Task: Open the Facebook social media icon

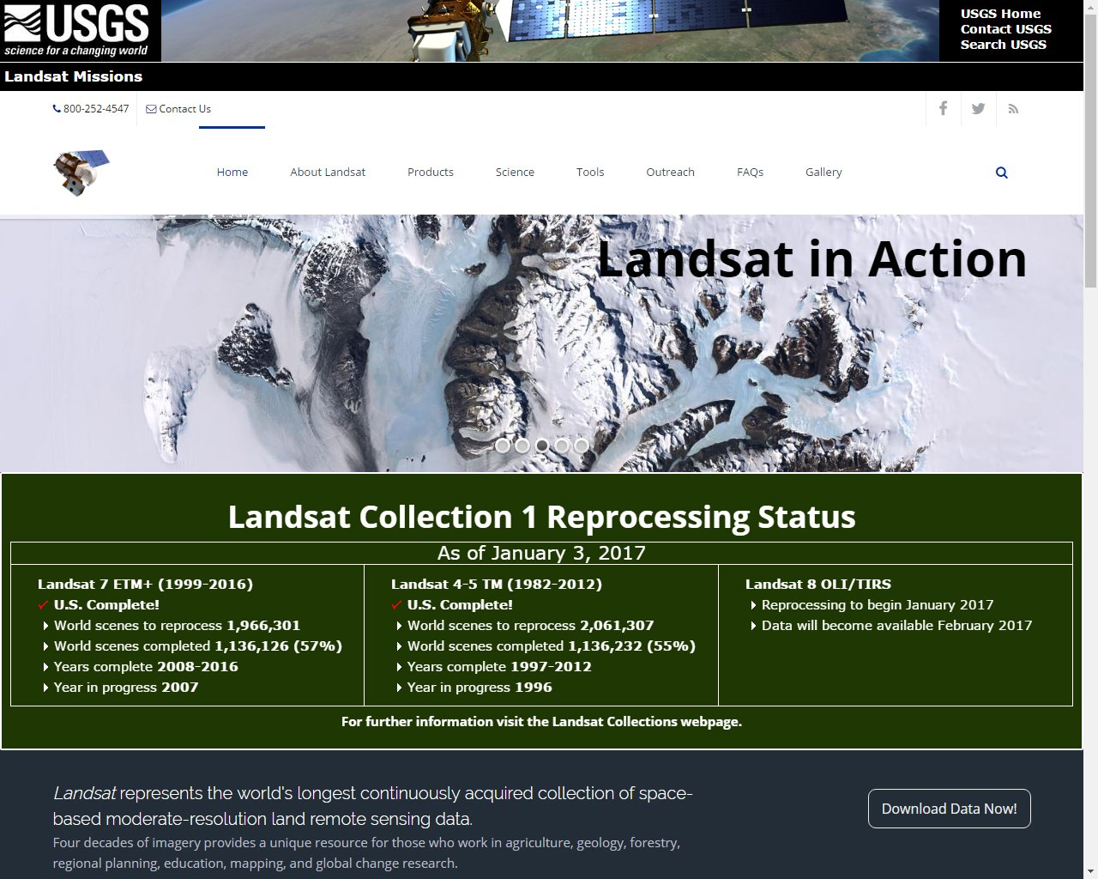Action: coord(943,108)
